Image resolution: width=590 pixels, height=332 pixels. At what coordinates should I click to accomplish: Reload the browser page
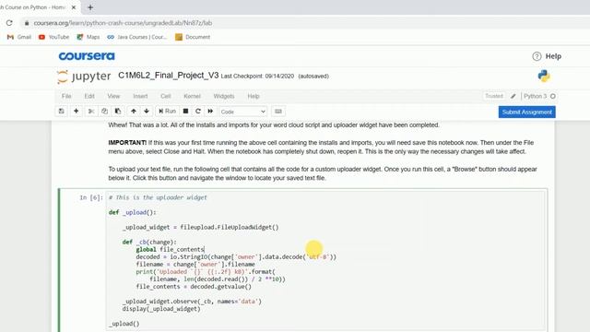(9, 23)
